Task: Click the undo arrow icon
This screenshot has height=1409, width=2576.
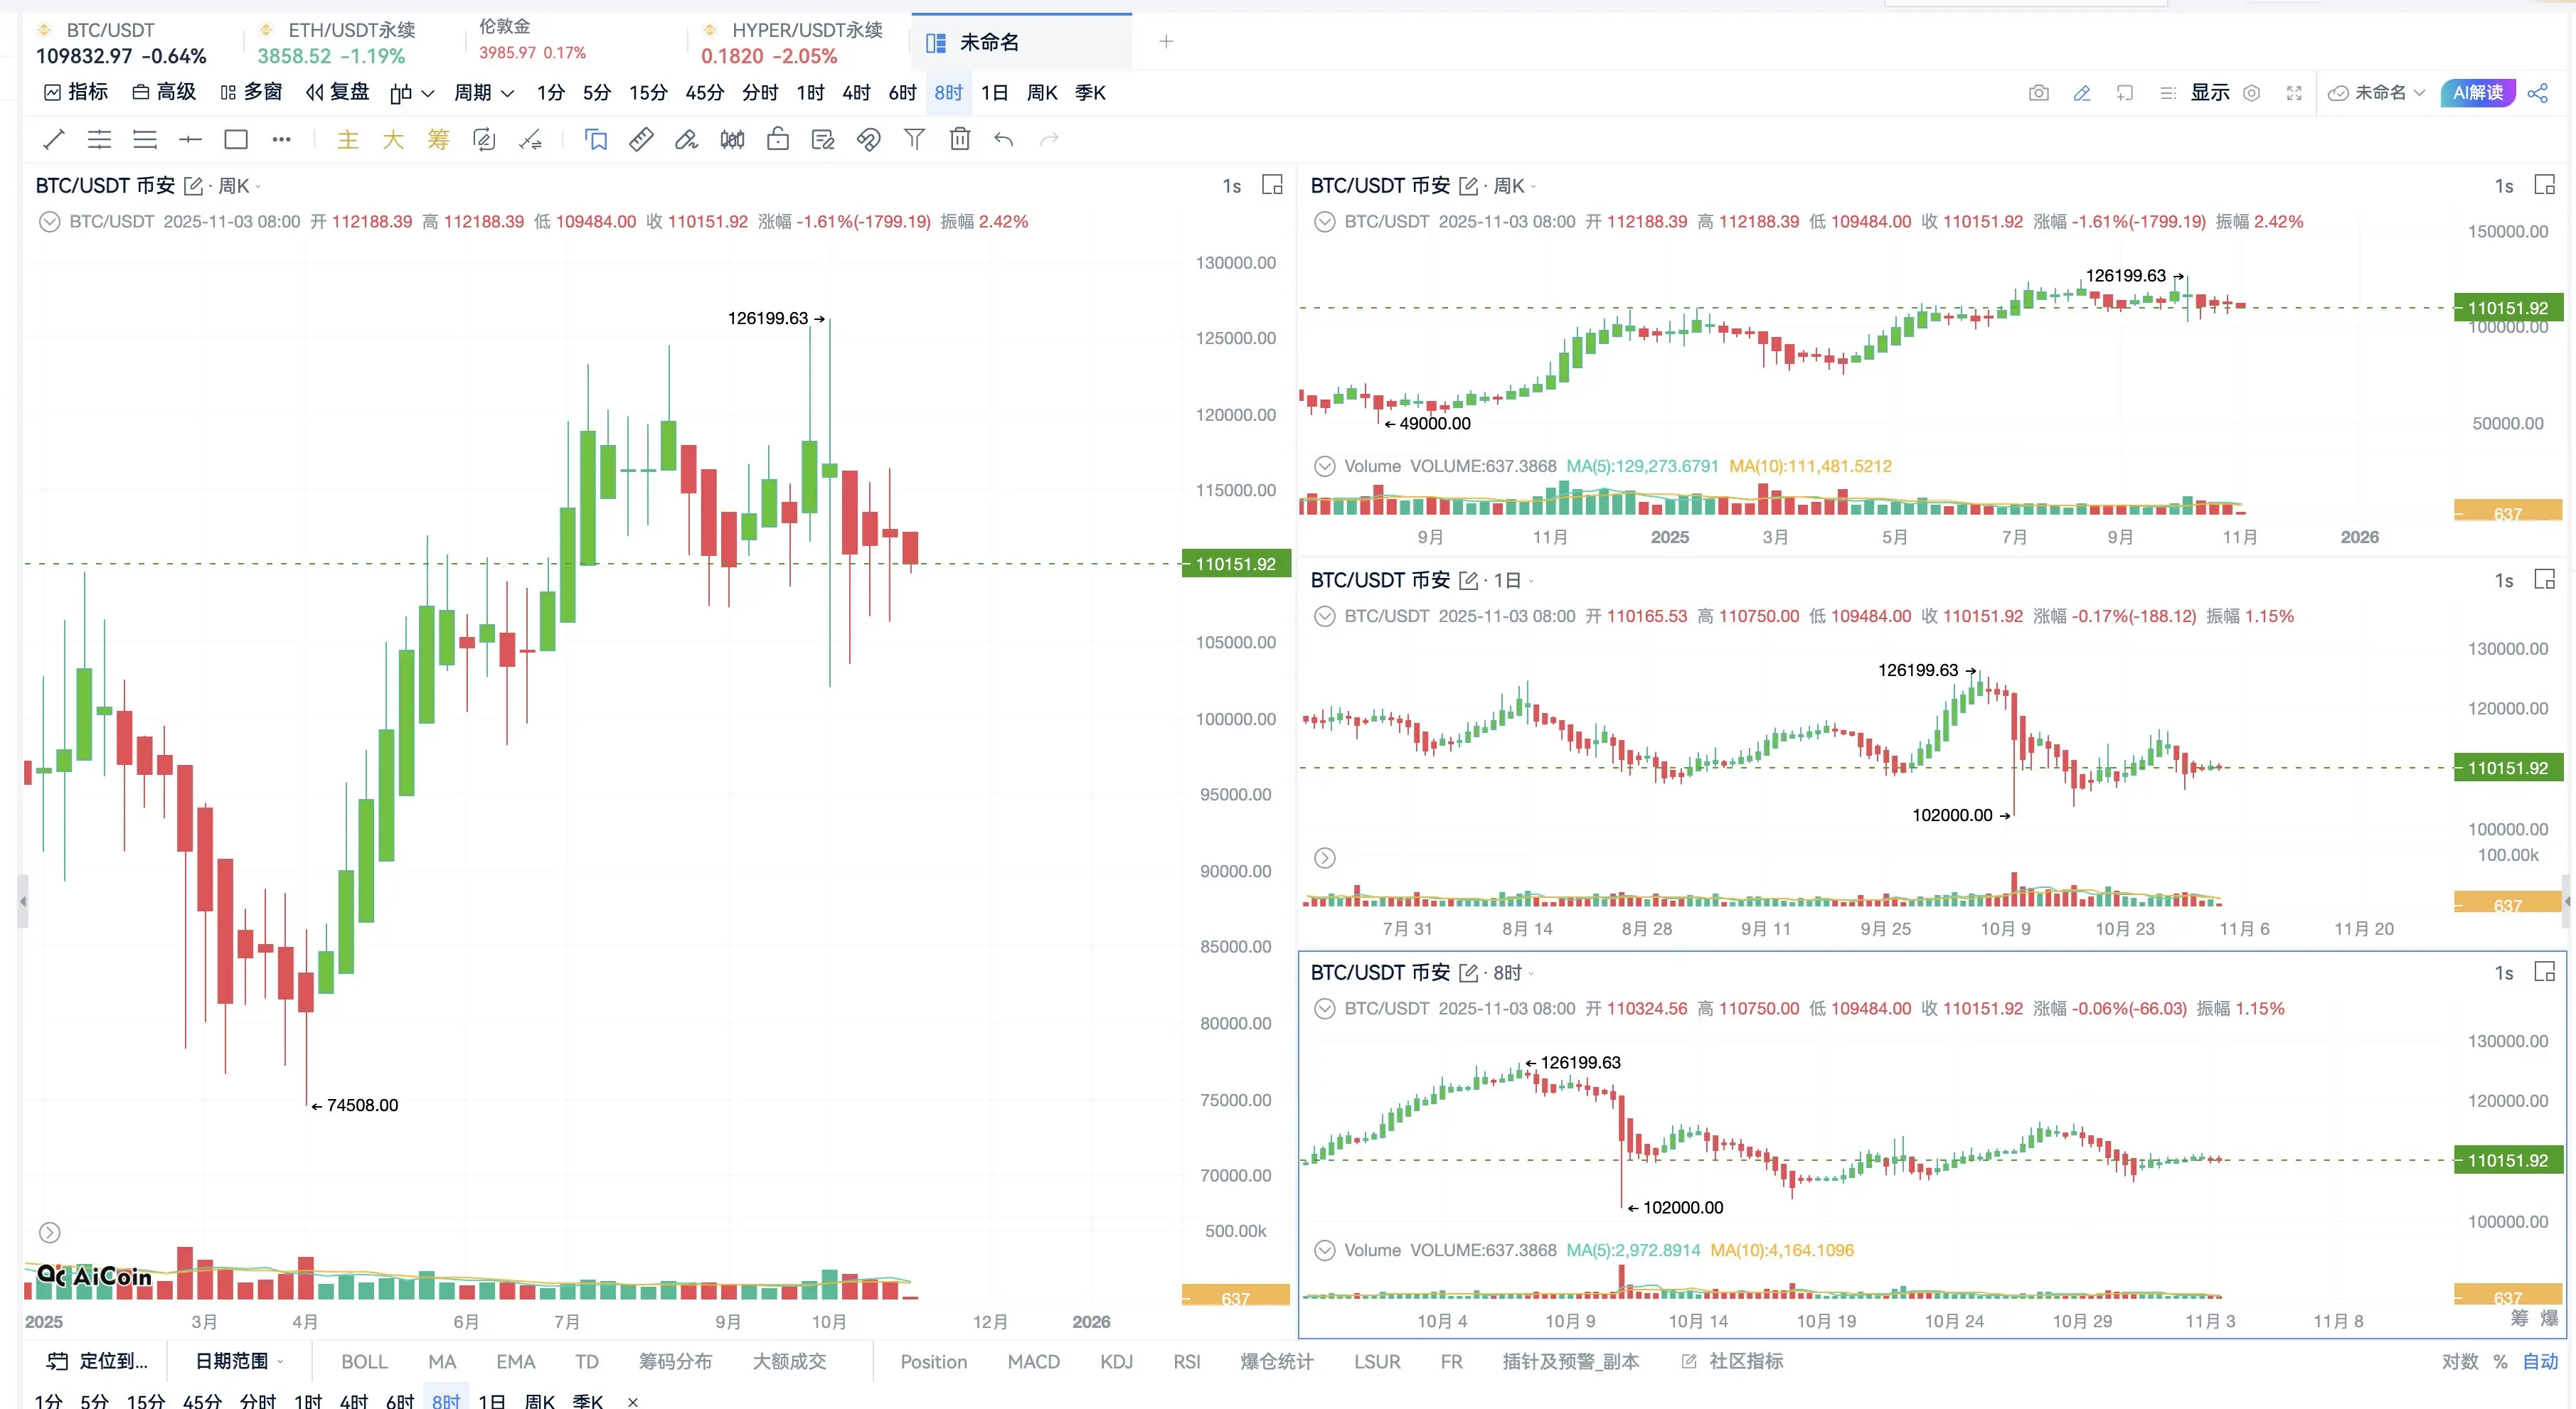Action: click(x=1004, y=140)
